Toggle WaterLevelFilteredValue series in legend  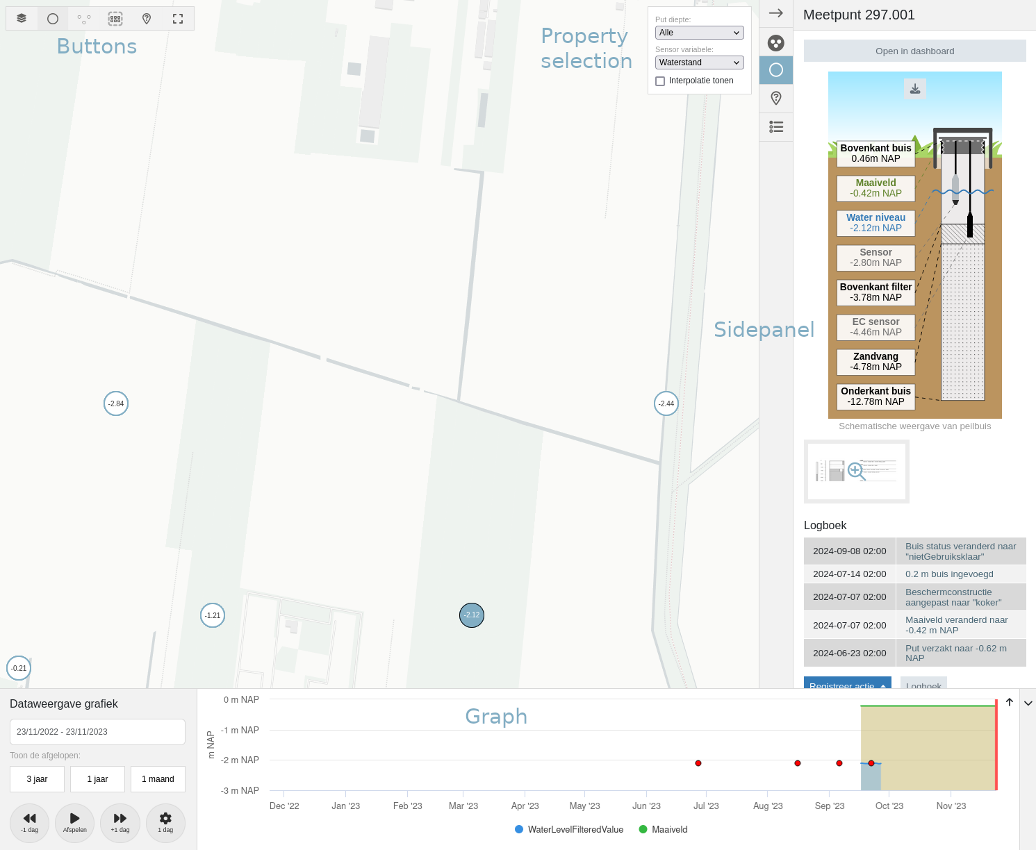tap(568, 829)
